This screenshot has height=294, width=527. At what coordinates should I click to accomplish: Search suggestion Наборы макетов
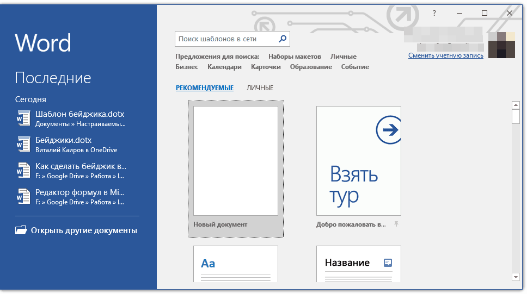[295, 57]
